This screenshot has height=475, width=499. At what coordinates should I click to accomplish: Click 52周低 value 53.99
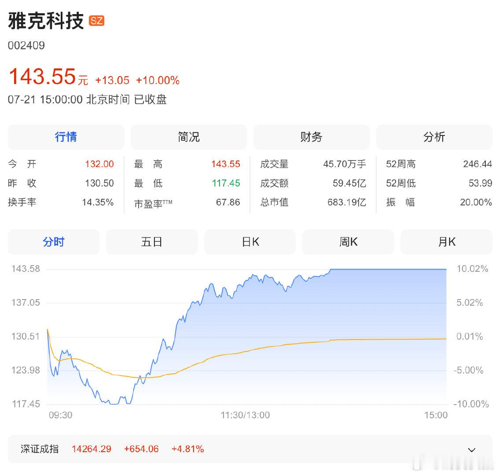480,183
